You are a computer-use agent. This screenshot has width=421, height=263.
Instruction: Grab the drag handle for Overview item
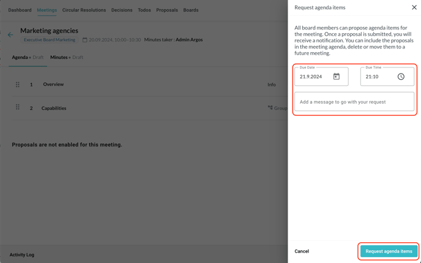click(x=18, y=85)
